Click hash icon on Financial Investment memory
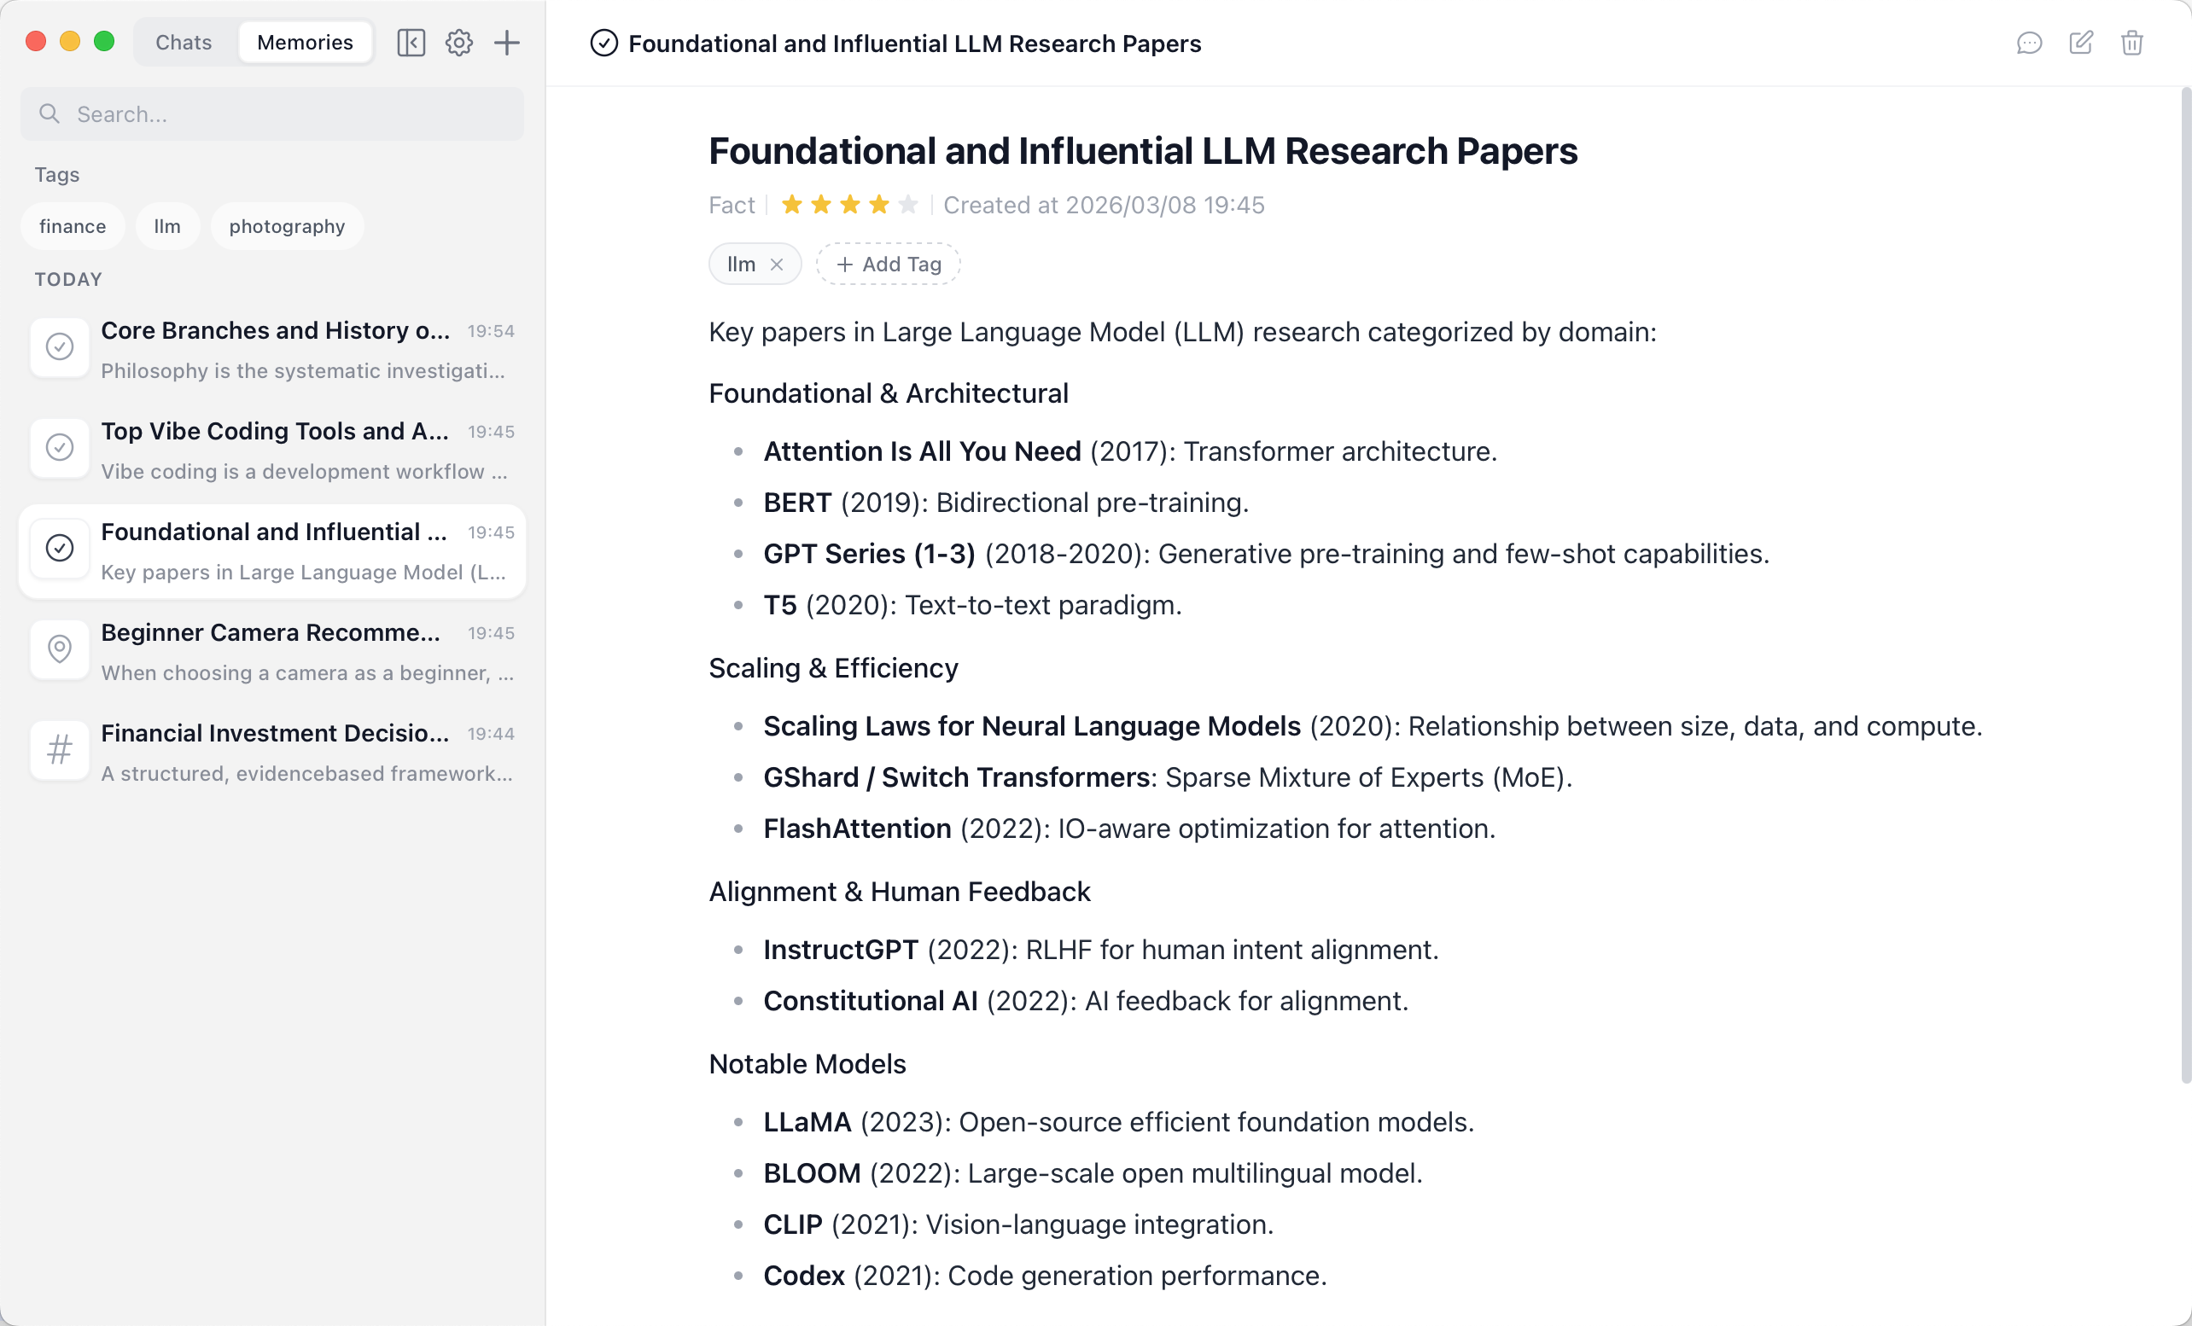 click(60, 750)
